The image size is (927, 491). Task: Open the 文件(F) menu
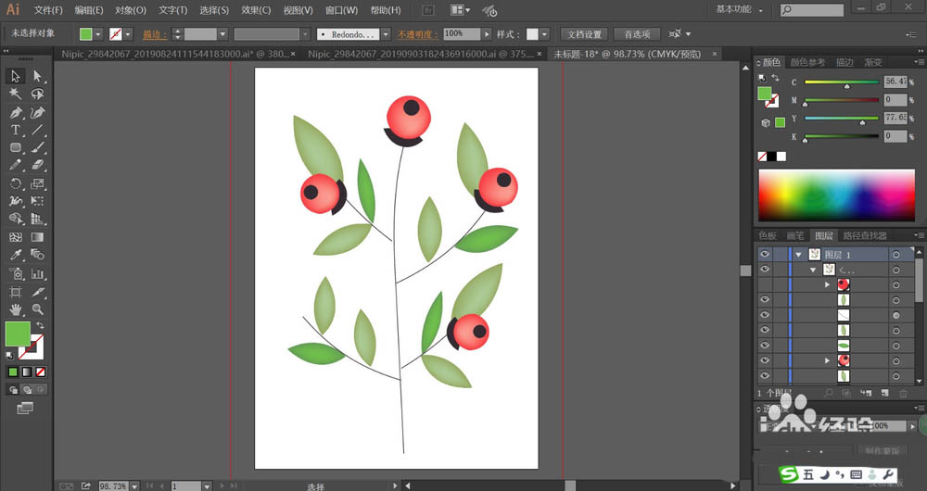pos(48,10)
